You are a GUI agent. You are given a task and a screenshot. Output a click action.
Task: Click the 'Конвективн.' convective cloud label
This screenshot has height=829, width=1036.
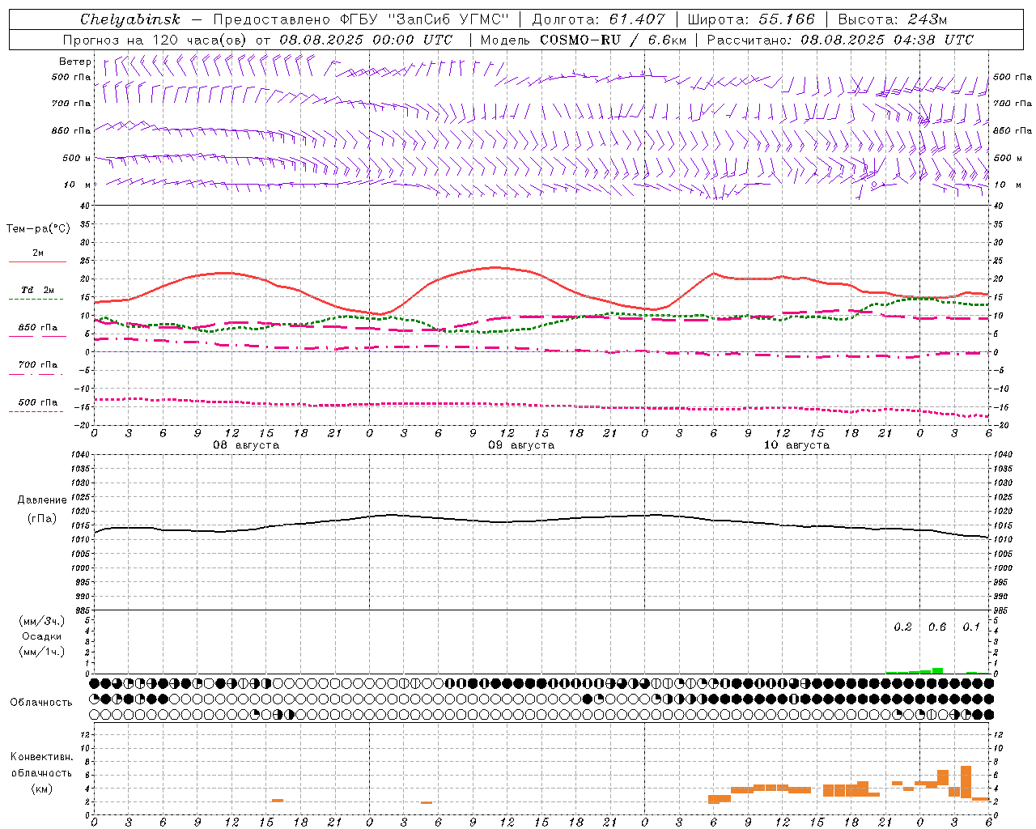click(x=42, y=757)
